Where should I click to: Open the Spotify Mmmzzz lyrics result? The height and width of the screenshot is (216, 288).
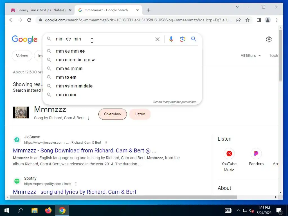pos(75,192)
